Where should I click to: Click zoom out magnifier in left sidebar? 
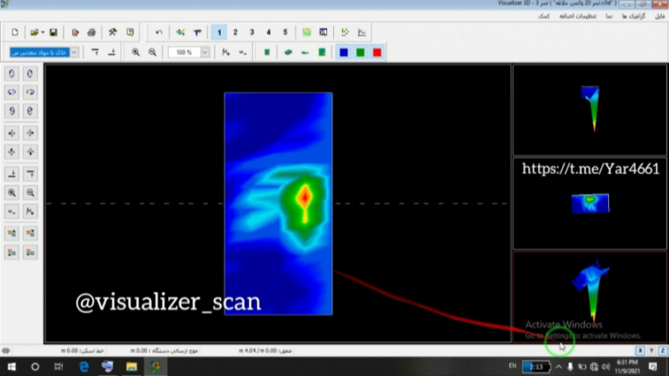tap(30, 192)
